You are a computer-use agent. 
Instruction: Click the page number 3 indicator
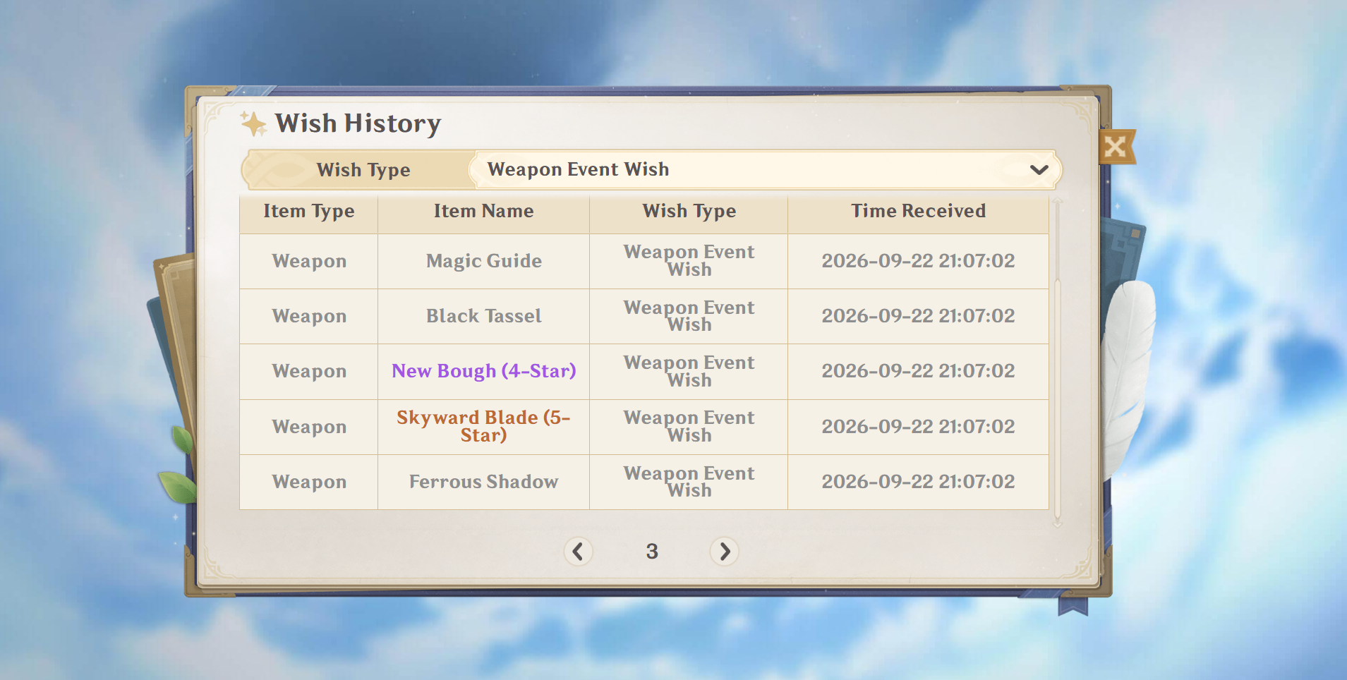[x=652, y=552]
